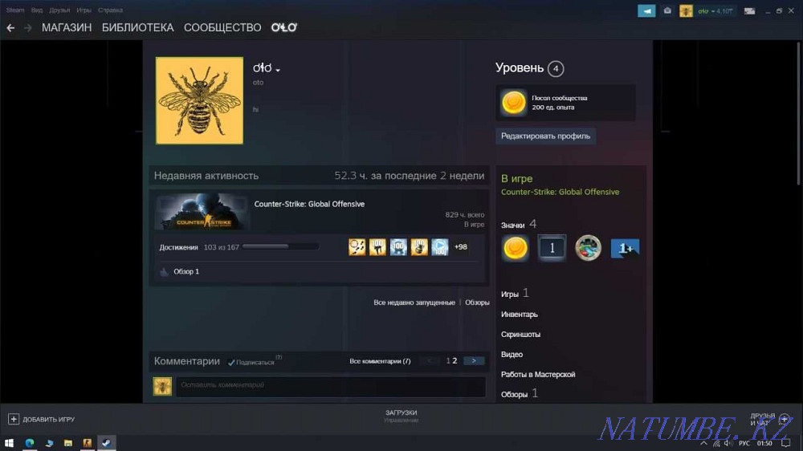Open ЗАГРУЗКИ downloads manager

point(401,416)
